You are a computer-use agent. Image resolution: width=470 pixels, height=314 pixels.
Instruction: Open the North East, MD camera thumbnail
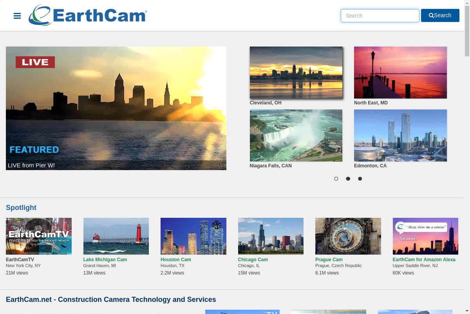click(x=400, y=73)
